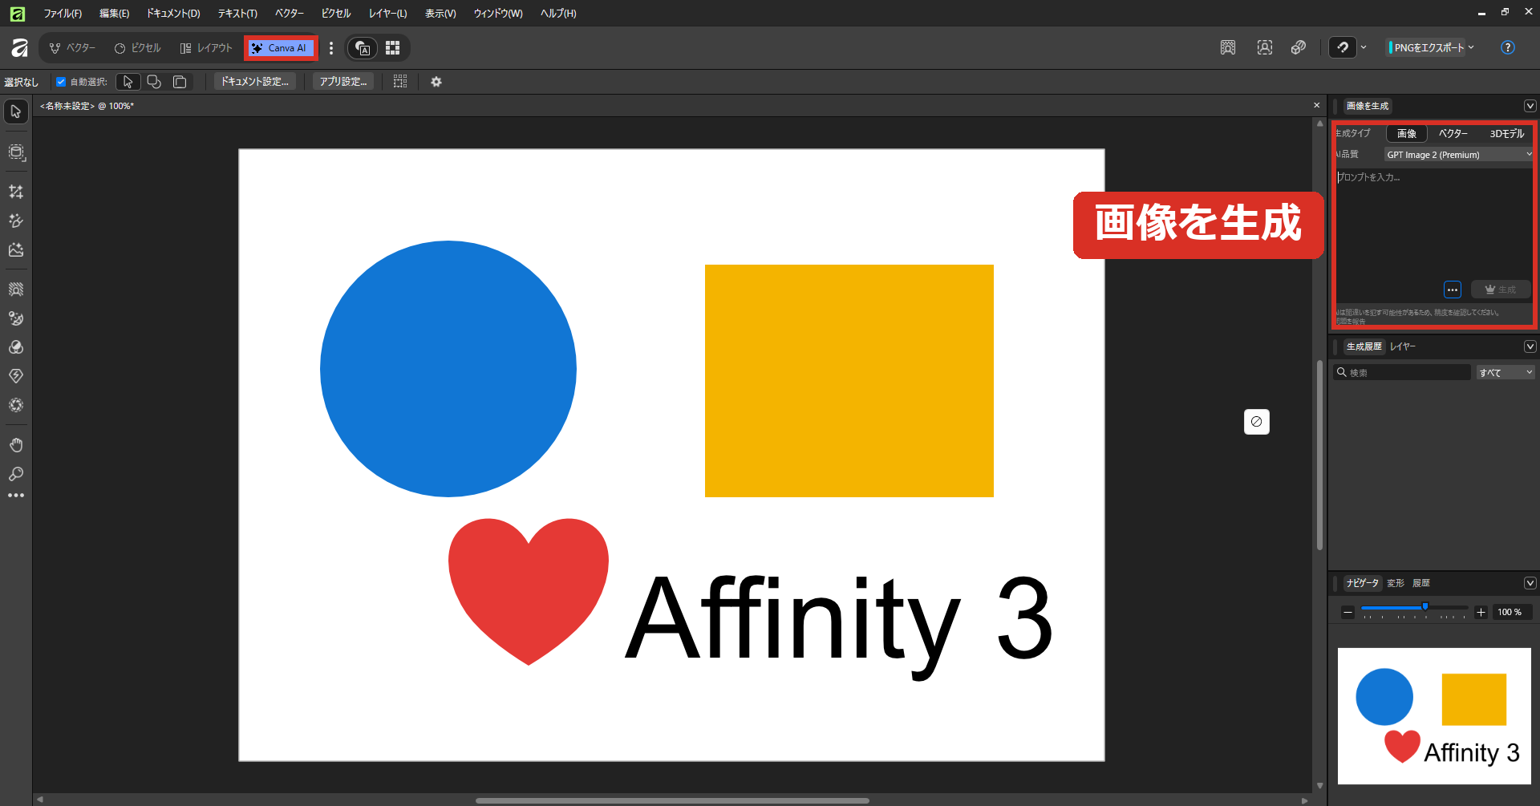Click the 検索 search field in 生成履歴

[1402, 373]
